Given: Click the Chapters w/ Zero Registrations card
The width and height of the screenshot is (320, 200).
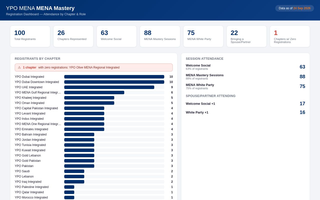Looking at the screenshot, I should [x=290, y=36].
